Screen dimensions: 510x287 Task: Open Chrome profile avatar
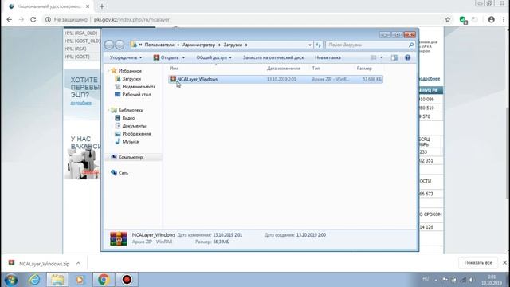click(491, 19)
